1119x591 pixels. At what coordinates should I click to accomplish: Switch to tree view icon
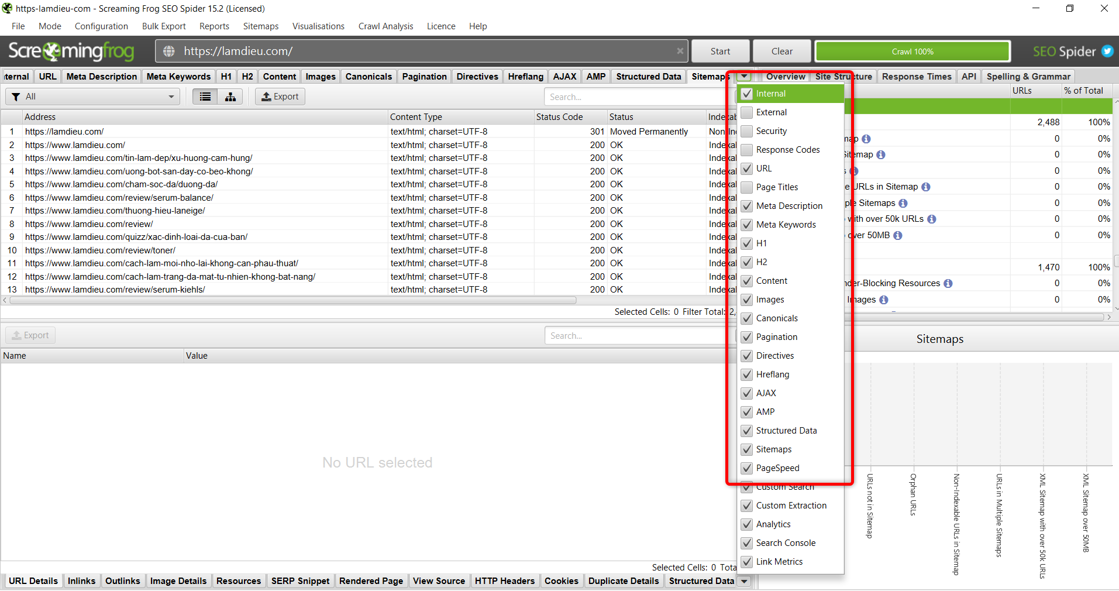pos(230,97)
